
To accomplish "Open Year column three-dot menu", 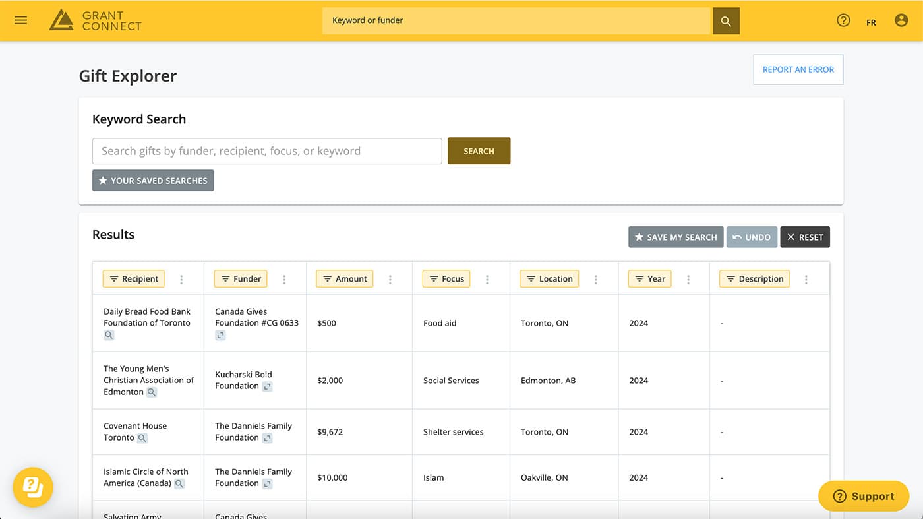I will [x=688, y=280].
